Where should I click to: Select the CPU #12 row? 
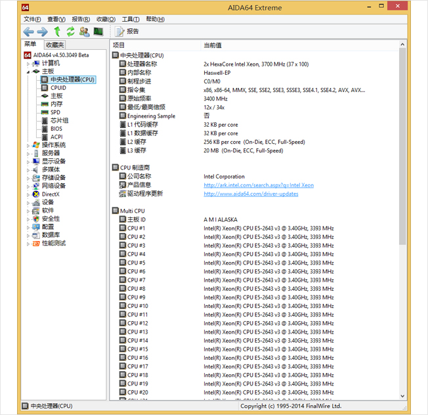(255, 323)
